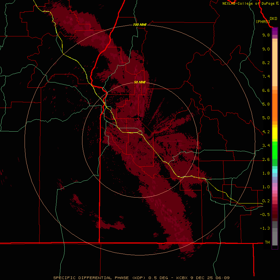
Task: Pick the purple band atop color scale
Action: (x=275, y=31)
